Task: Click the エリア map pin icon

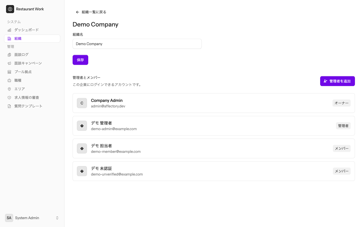Action: (x=9, y=89)
